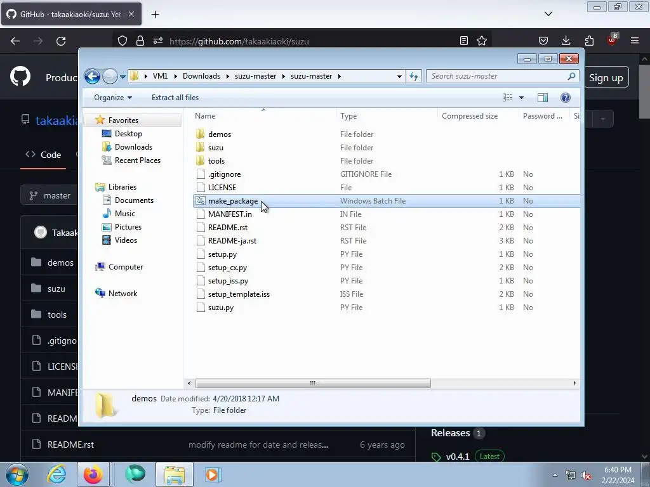Image resolution: width=650 pixels, height=487 pixels.
Task: Open a new Firefox tab with plus
Action: (x=156, y=15)
